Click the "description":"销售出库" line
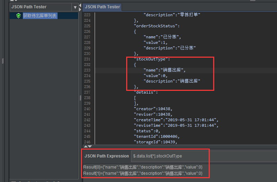277x182 pixels. (172, 81)
